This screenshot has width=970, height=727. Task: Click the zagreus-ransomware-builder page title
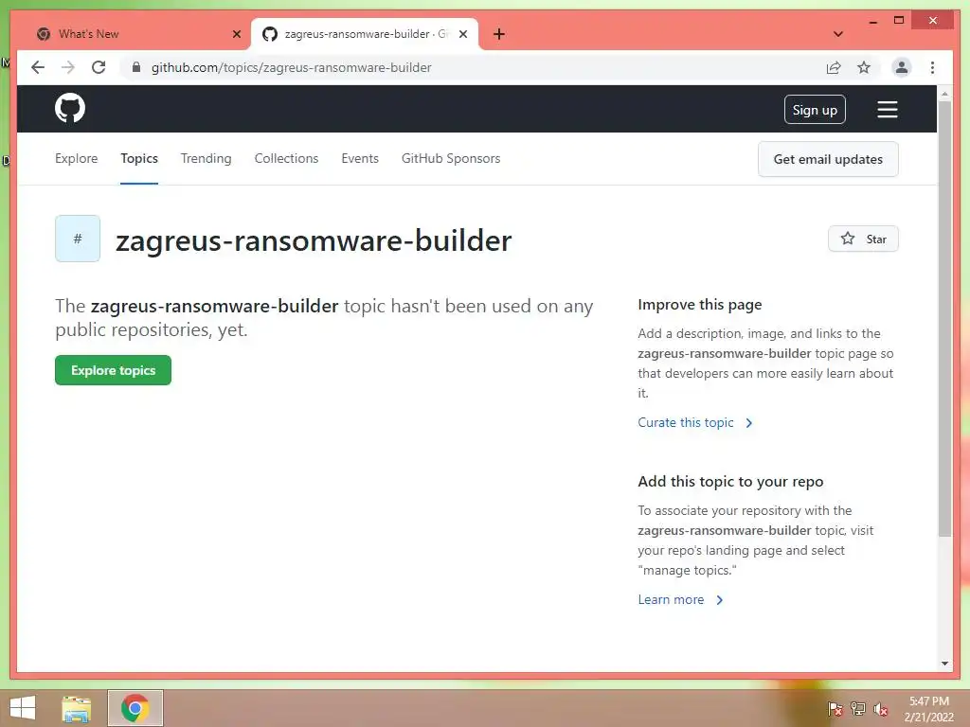[314, 240]
